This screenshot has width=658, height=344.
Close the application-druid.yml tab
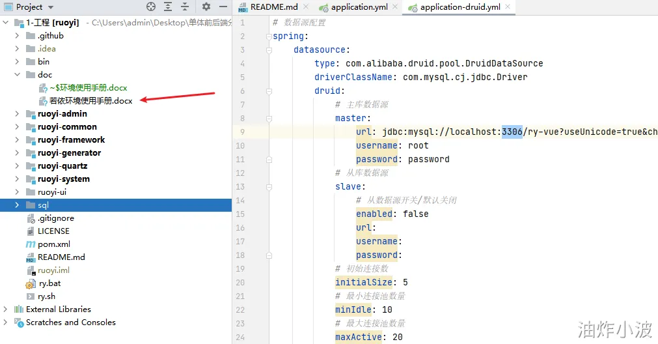click(508, 7)
